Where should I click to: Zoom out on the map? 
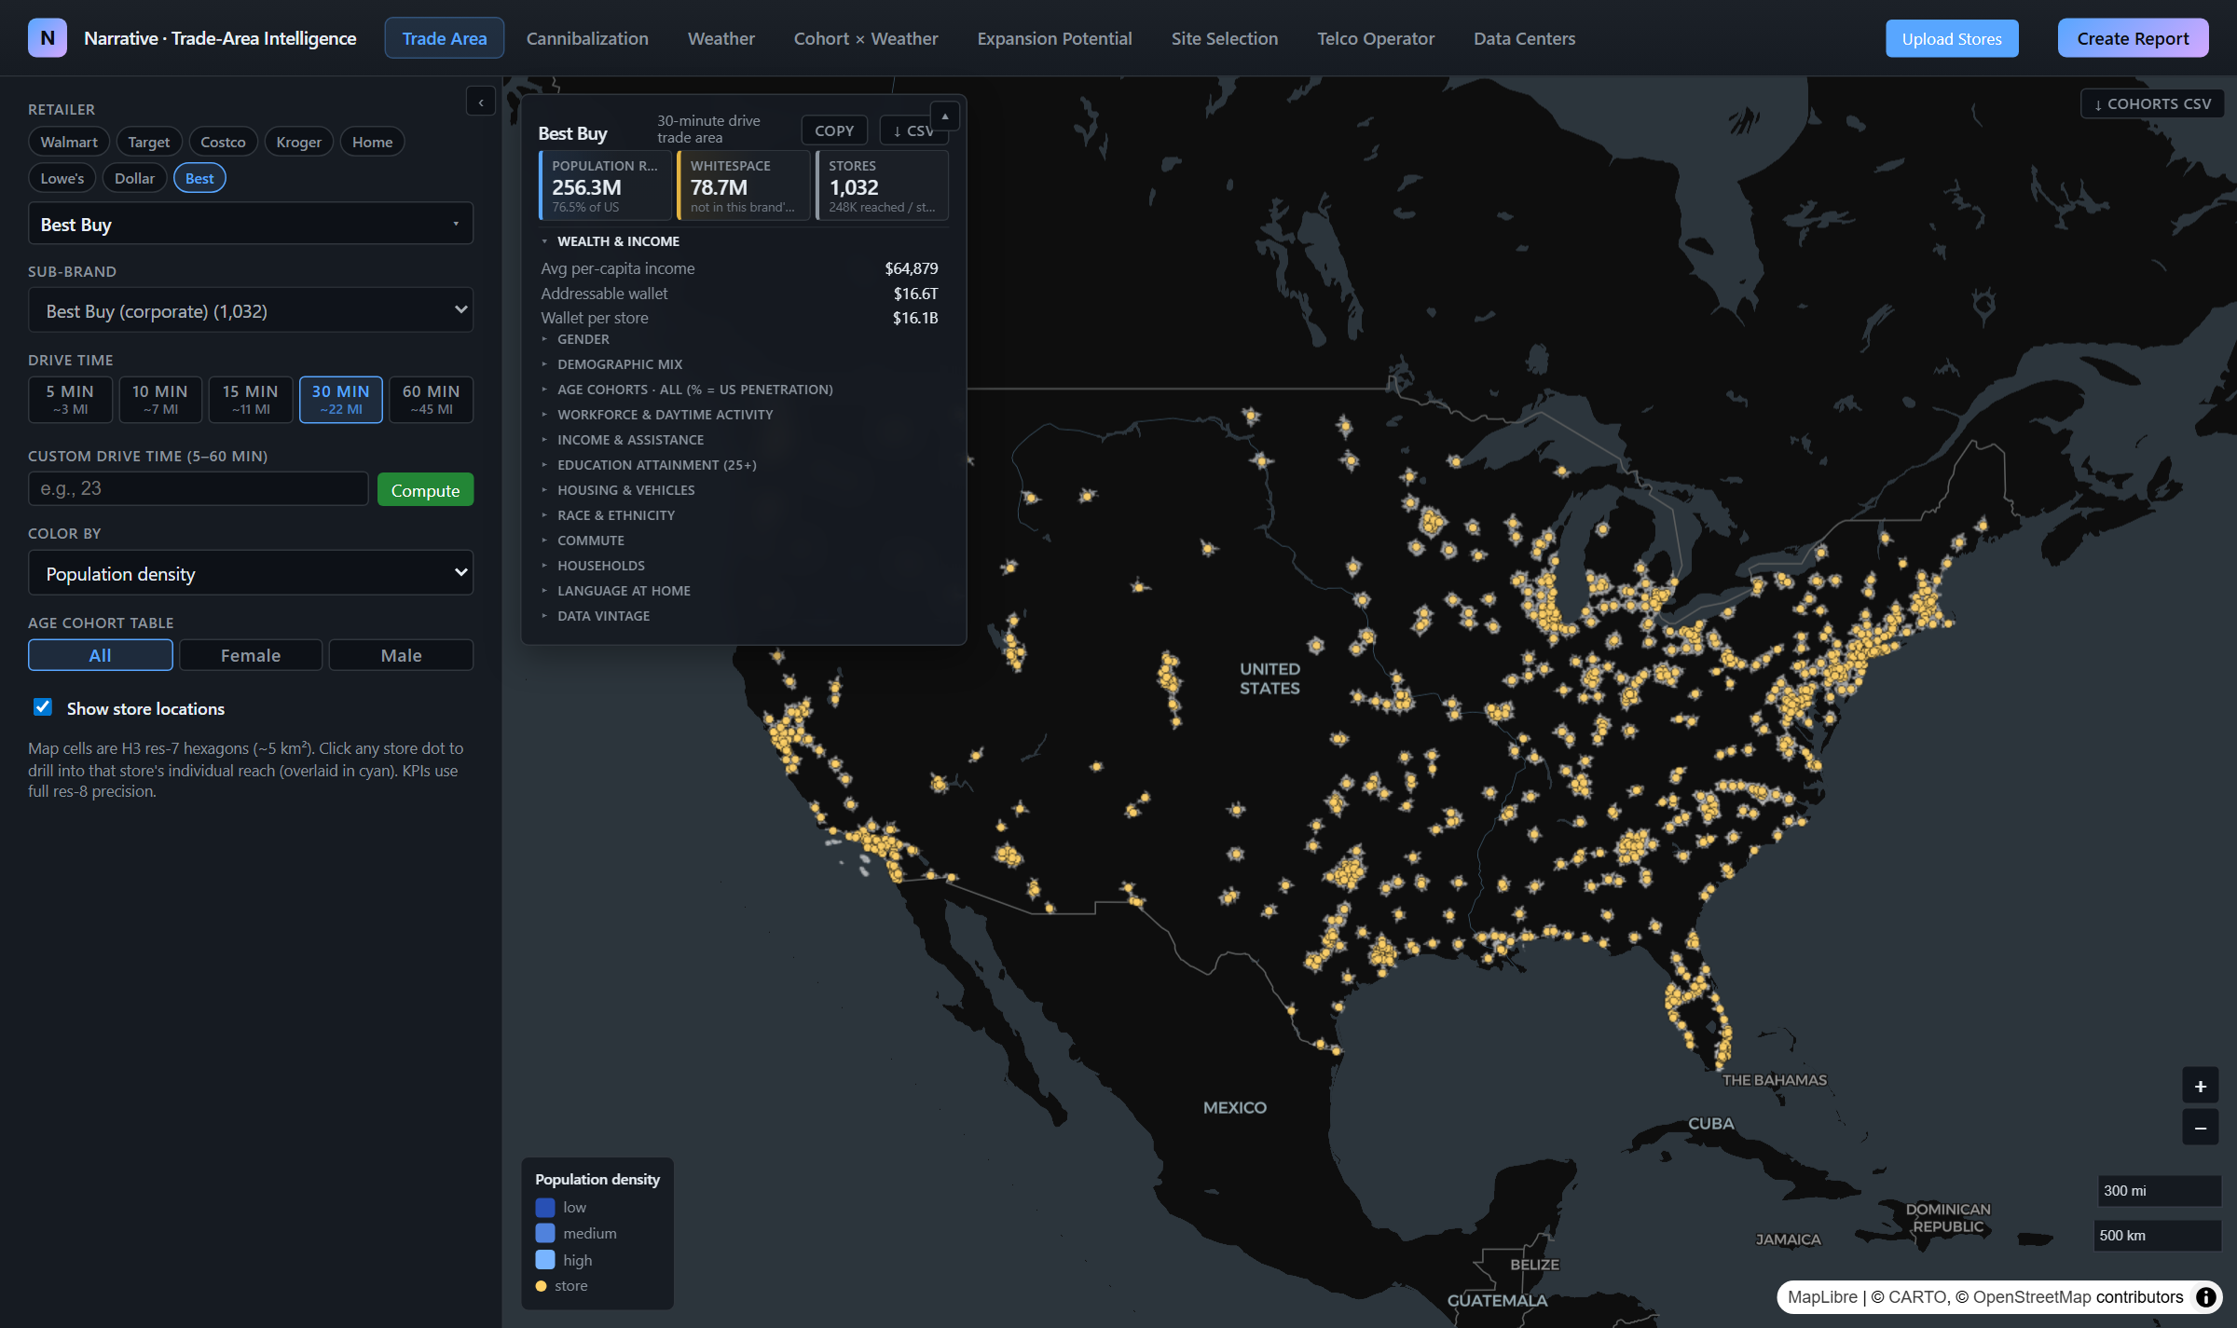coord(2200,1128)
